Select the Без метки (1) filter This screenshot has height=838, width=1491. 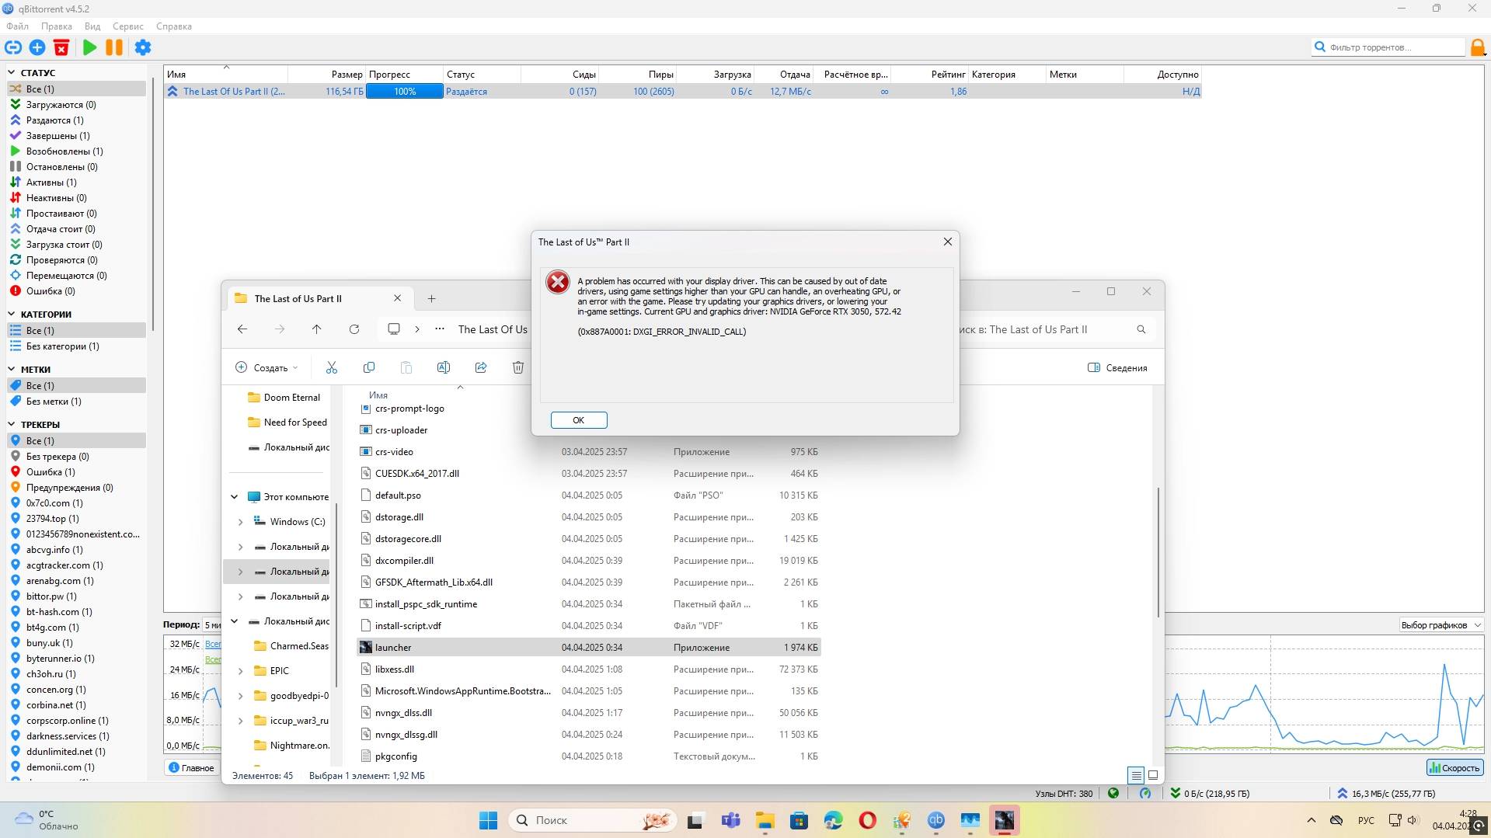pyautogui.click(x=54, y=402)
